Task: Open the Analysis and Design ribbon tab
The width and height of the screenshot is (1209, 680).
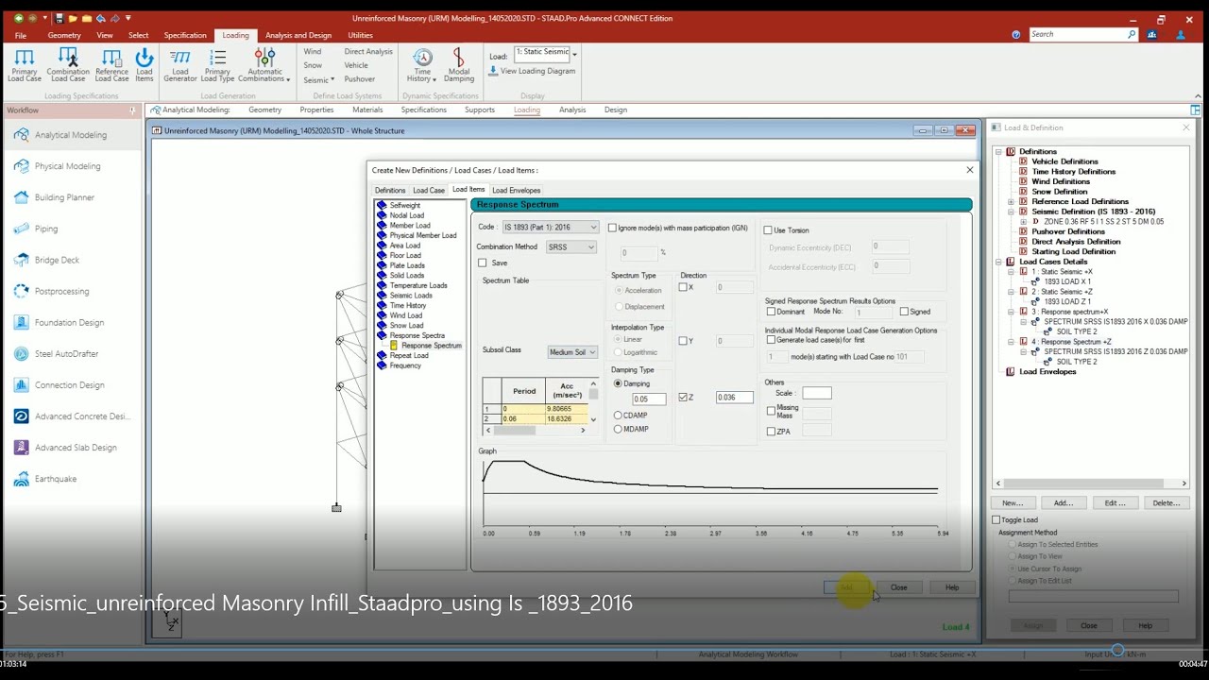Action: tap(298, 35)
